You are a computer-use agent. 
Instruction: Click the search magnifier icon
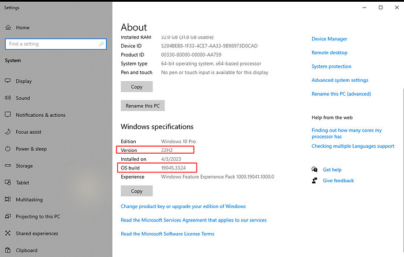pos(101,44)
